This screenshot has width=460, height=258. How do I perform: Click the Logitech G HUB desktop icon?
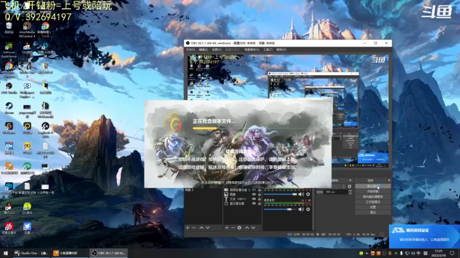pyautogui.click(x=45, y=130)
